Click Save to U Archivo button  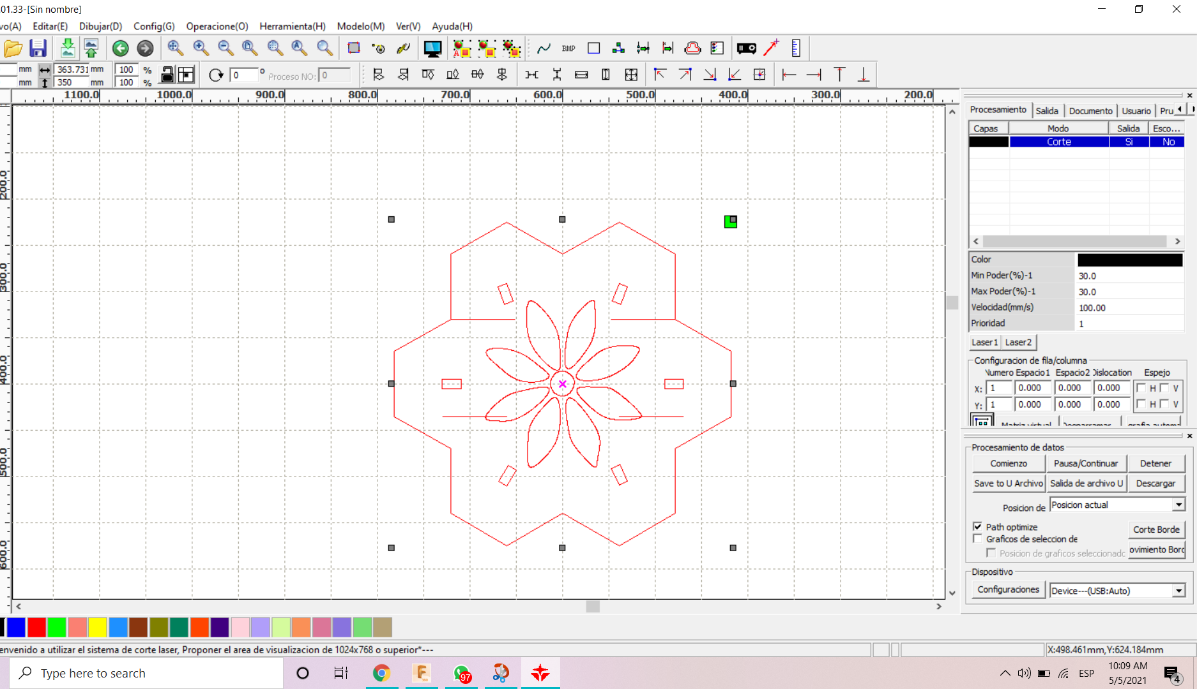click(x=1009, y=483)
